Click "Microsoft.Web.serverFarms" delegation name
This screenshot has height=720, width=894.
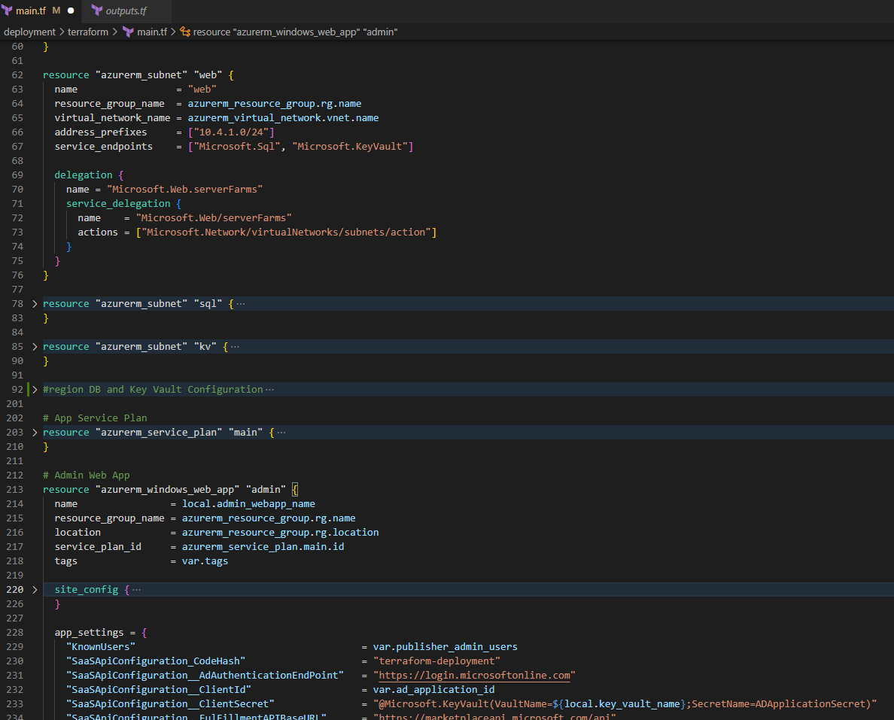point(184,190)
